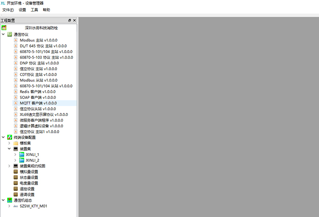This screenshot has height=217, width=319.
Task: Click the icon next to Modbus 主站 v1.0.0.0
Action: click(x=16, y=40)
